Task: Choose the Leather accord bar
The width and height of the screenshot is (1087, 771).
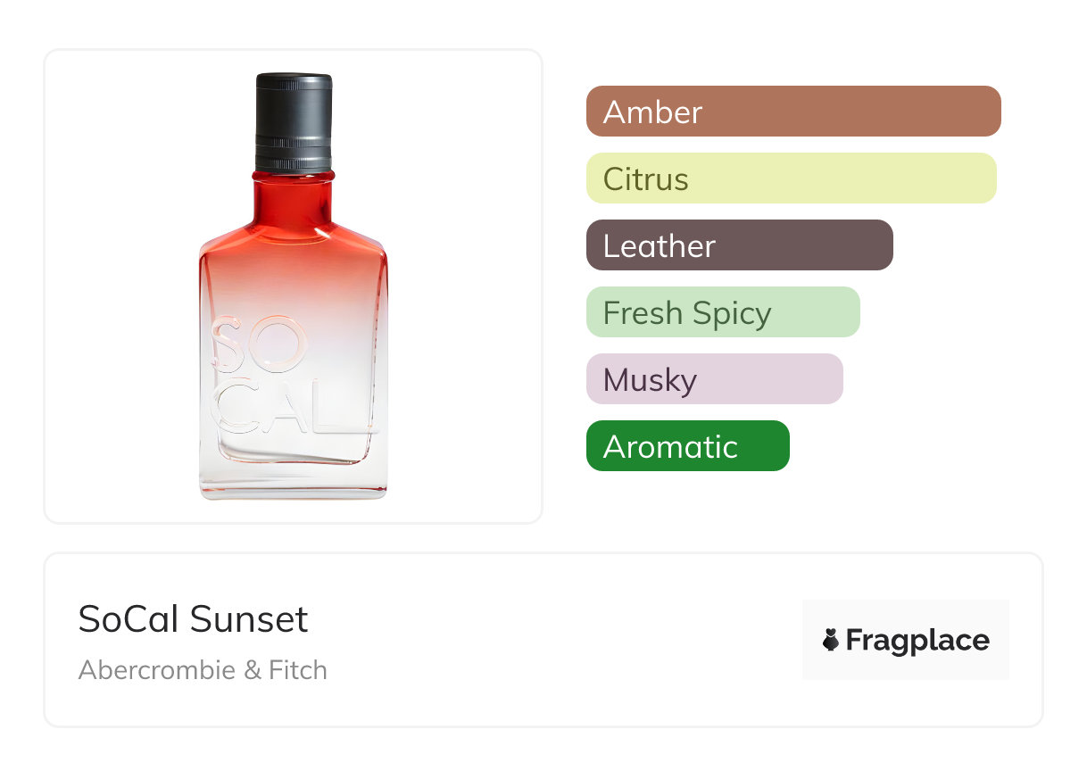Action: 739,245
